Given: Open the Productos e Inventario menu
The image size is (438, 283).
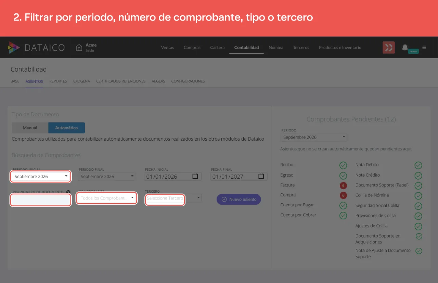Looking at the screenshot, I should point(340,48).
